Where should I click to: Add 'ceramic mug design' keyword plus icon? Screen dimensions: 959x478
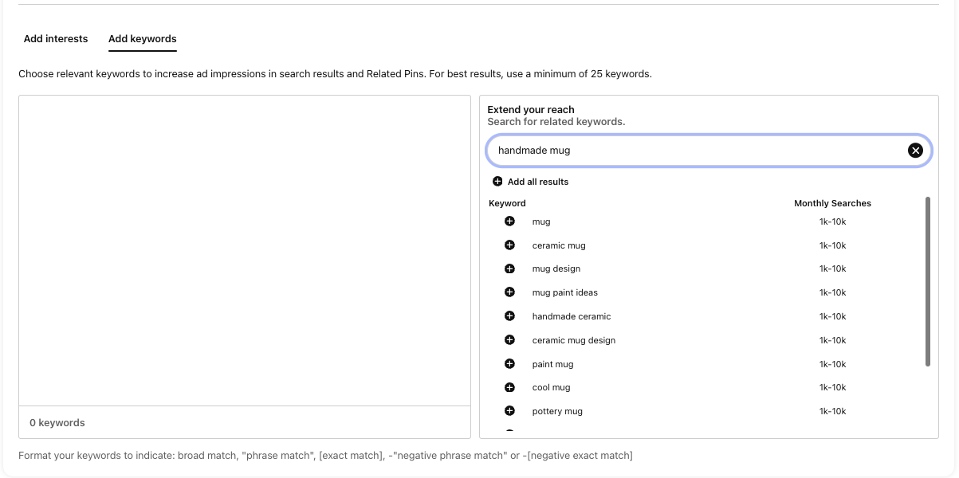[x=510, y=340]
